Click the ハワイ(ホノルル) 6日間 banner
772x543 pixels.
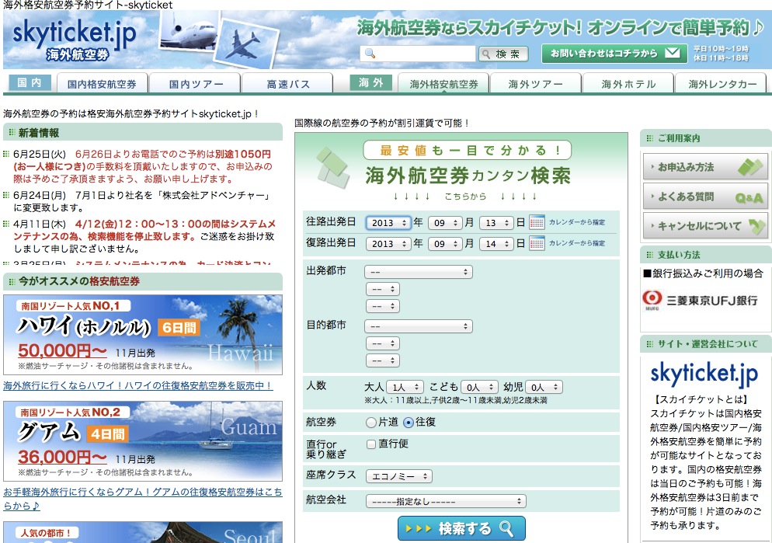(143, 335)
